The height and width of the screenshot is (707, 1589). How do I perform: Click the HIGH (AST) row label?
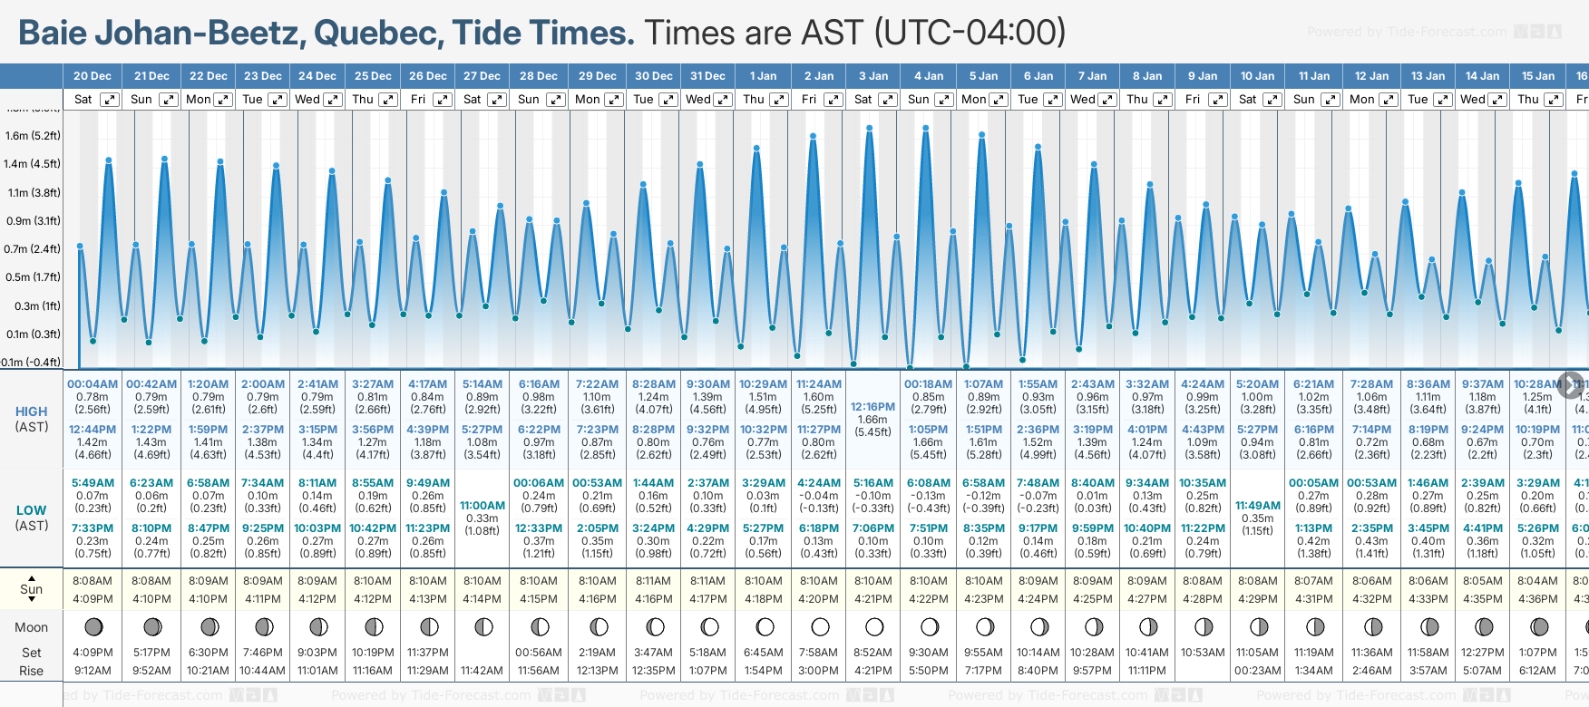[x=32, y=419]
